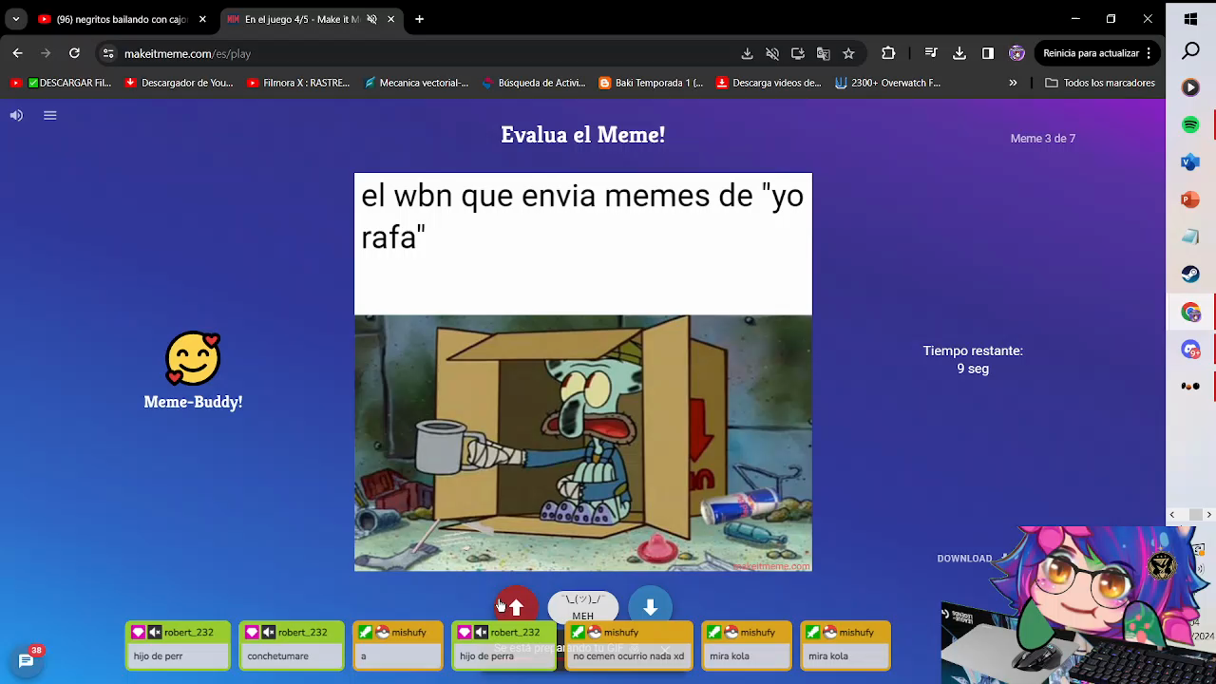Select the conchetumare caption card
The image size is (1216, 684).
(x=291, y=645)
